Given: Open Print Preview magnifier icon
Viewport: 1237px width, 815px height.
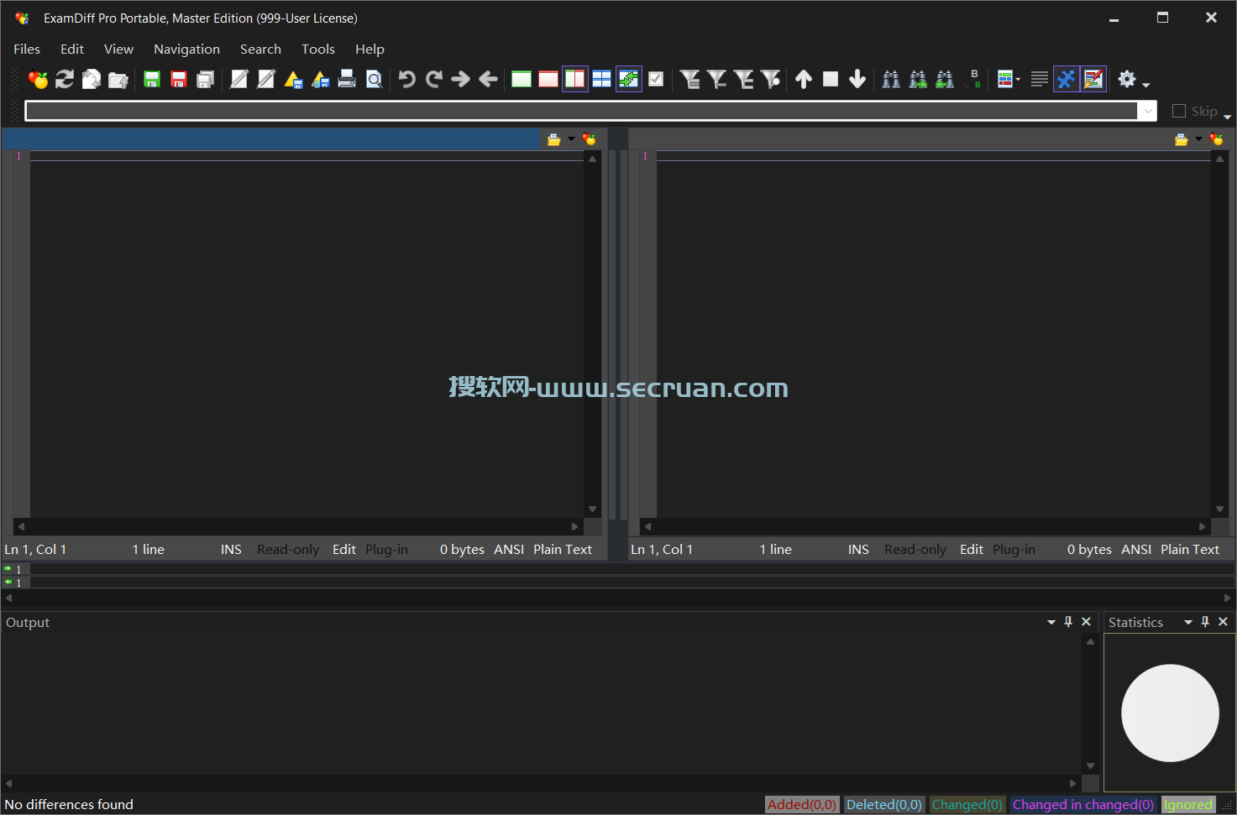Looking at the screenshot, I should [374, 79].
